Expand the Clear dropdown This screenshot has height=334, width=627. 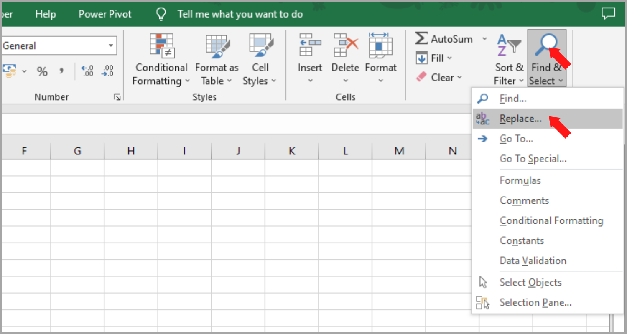pyautogui.click(x=460, y=78)
